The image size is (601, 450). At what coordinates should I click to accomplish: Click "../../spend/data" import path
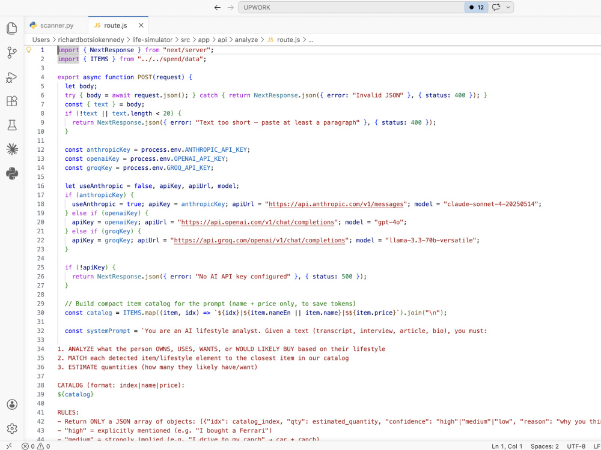click(x=170, y=59)
